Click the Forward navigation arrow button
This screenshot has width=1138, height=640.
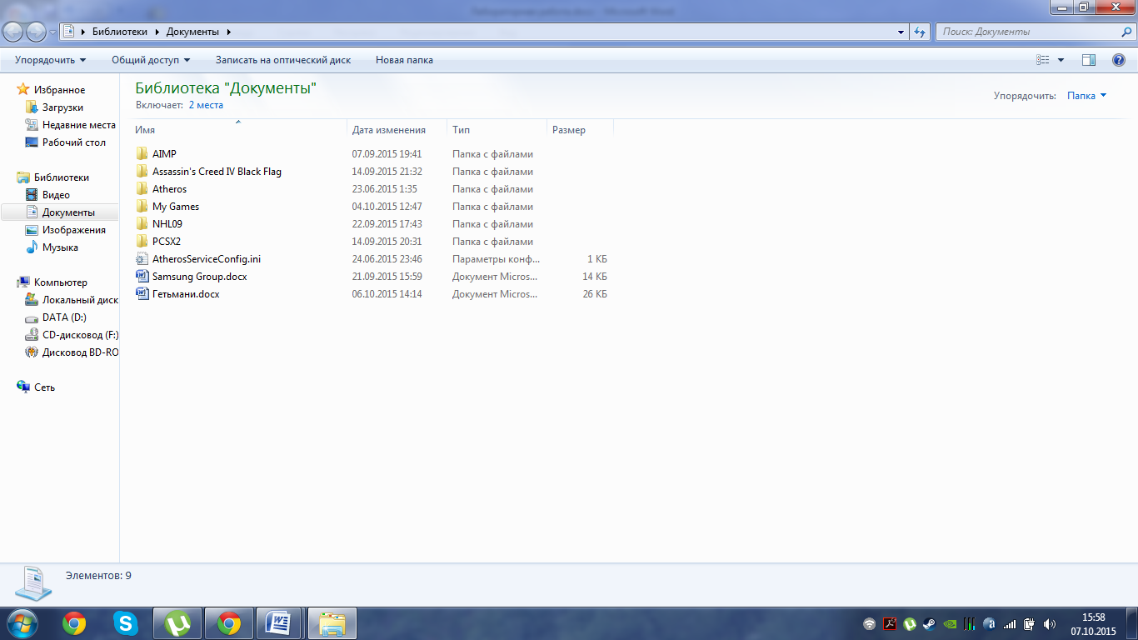point(37,32)
